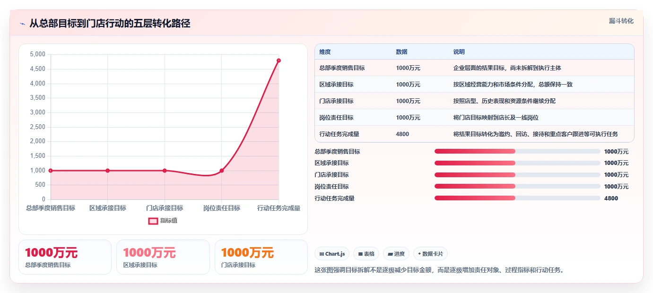Click the chart data point for 岗位责任目标
Screen dimensions: 653x293
pyautogui.click(x=221, y=171)
